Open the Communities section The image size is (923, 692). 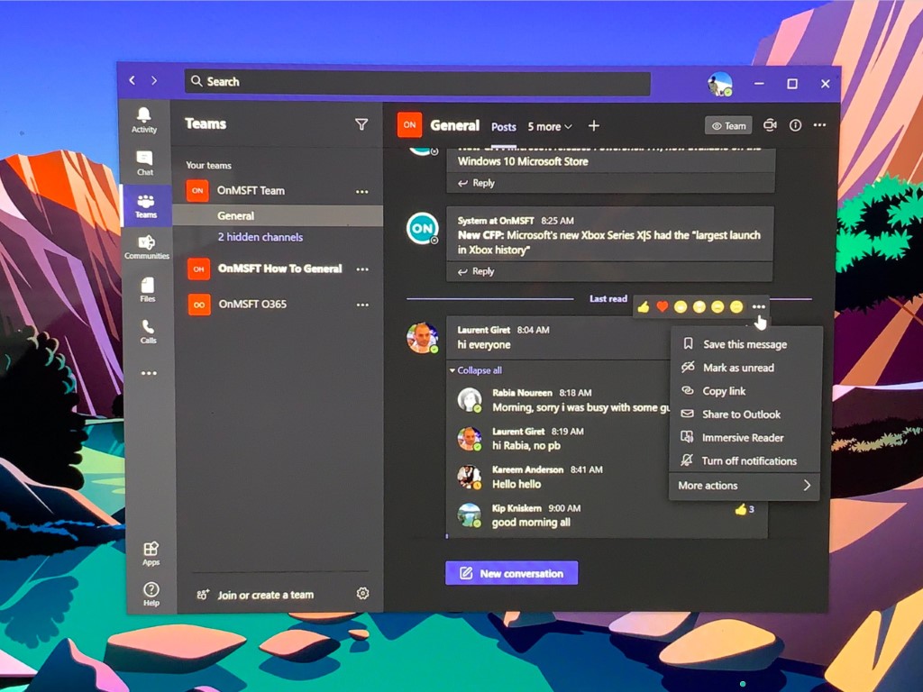click(x=146, y=246)
